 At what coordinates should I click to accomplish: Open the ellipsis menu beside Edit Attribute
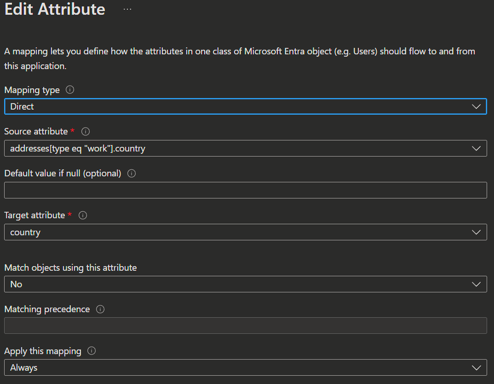127,9
